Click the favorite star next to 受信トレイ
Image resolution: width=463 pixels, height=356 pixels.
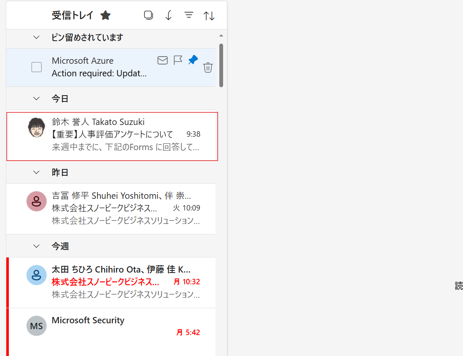(105, 16)
